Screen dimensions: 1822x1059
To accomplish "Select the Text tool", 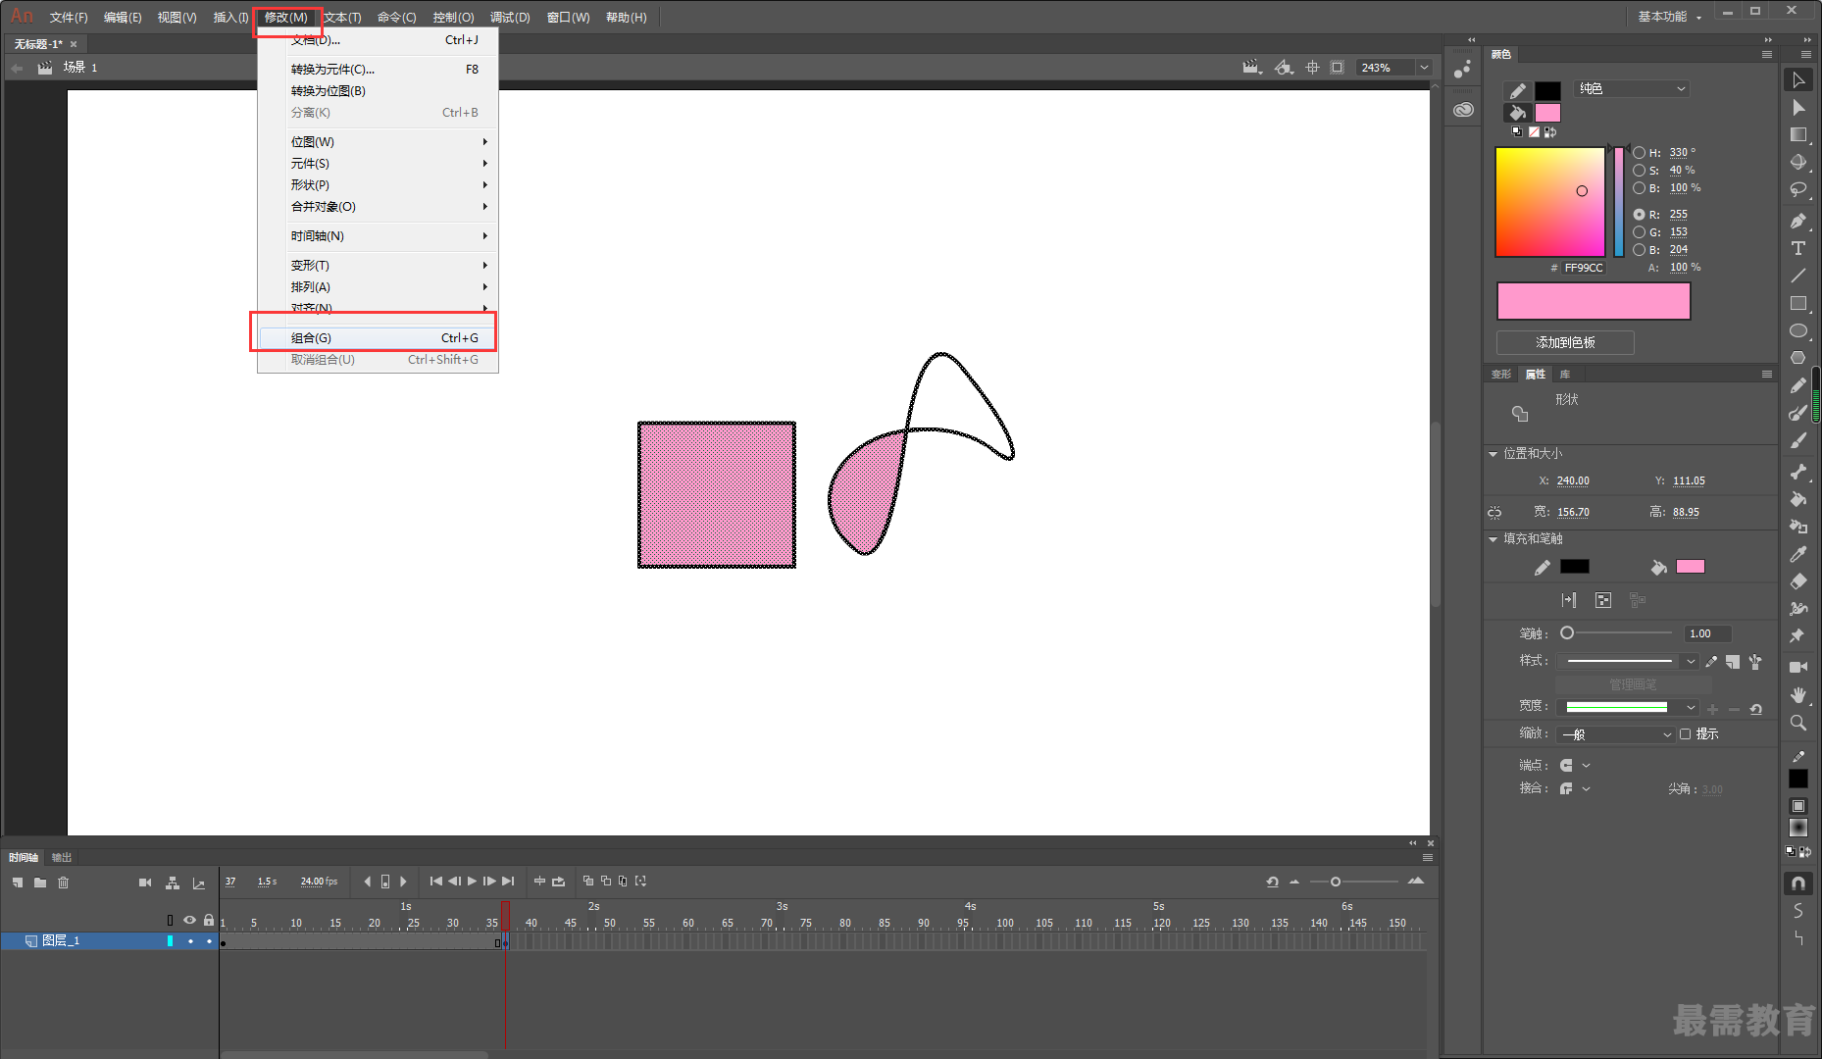I will click(x=1797, y=248).
